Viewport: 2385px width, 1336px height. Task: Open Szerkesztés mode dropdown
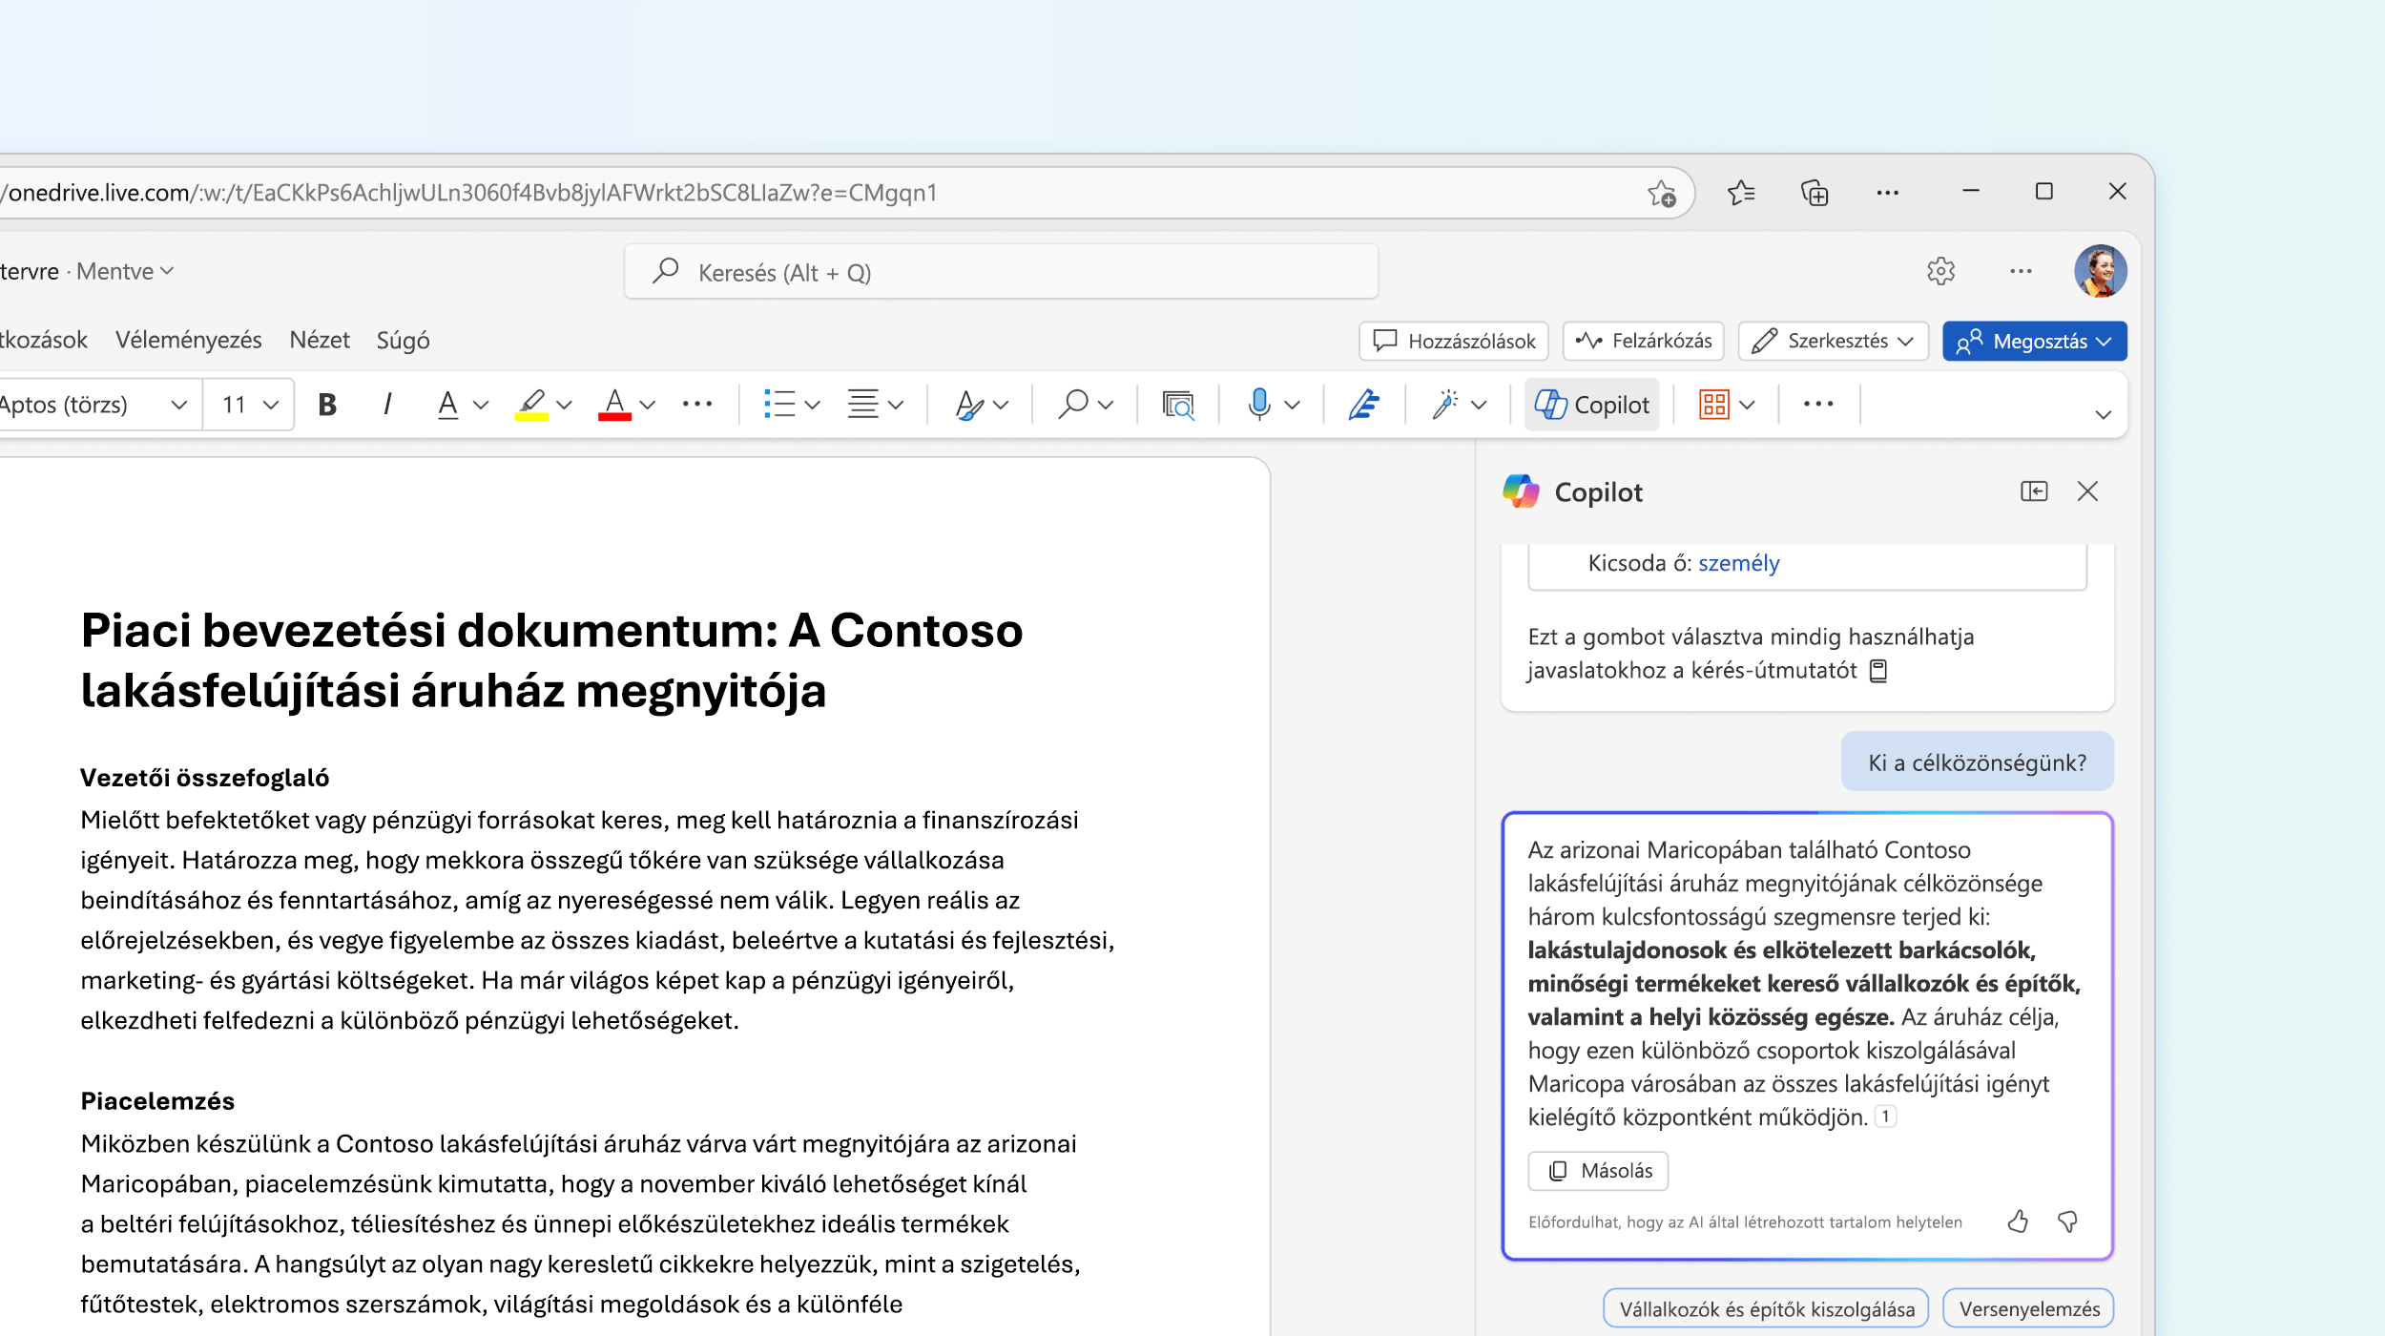pyautogui.click(x=1833, y=341)
